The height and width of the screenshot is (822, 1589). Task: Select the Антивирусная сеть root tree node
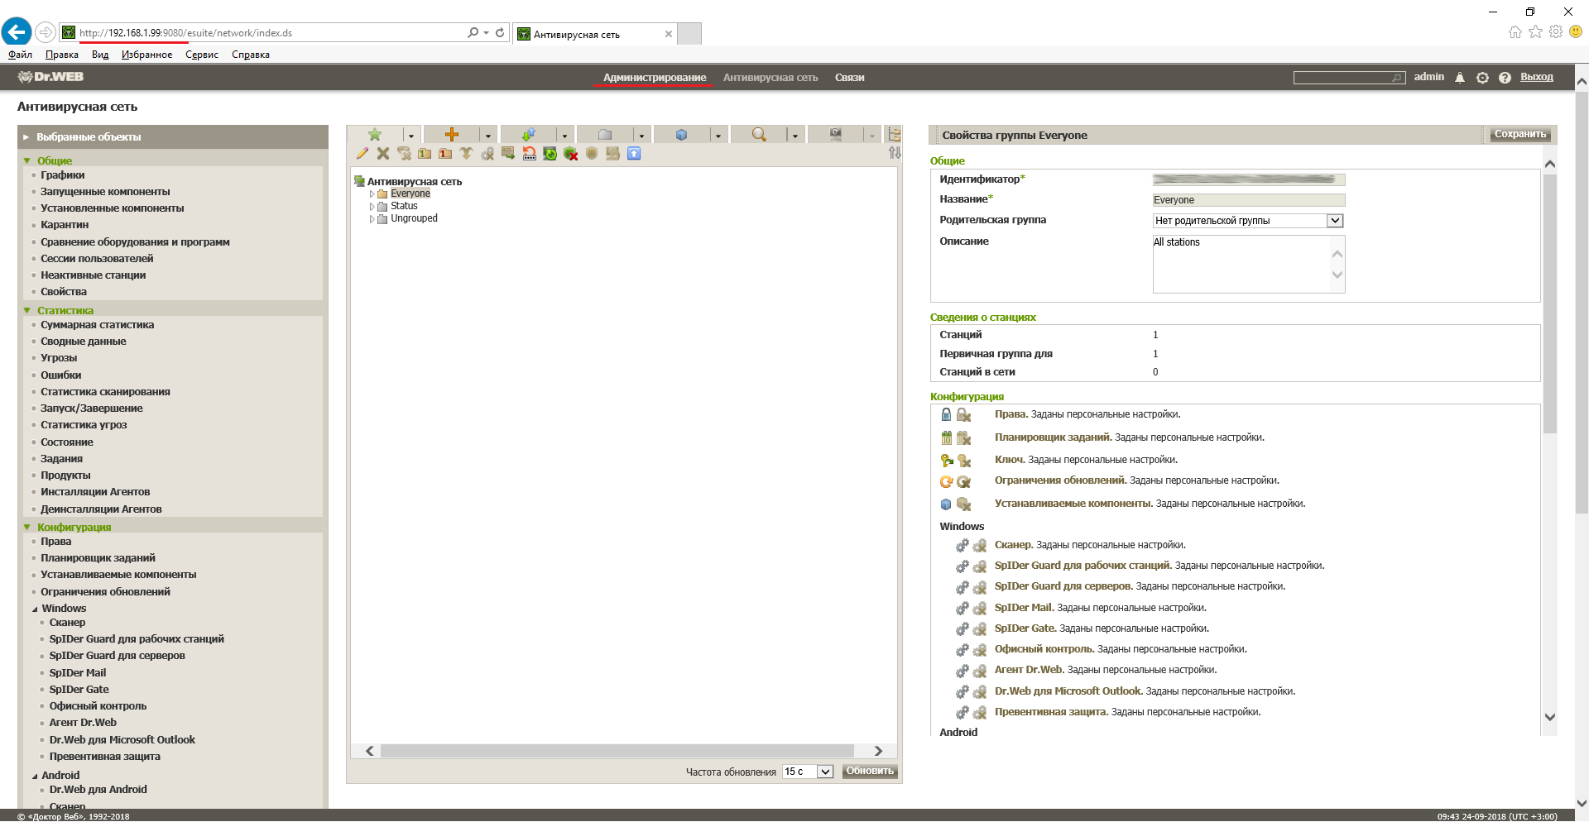[x=415, y=182]
